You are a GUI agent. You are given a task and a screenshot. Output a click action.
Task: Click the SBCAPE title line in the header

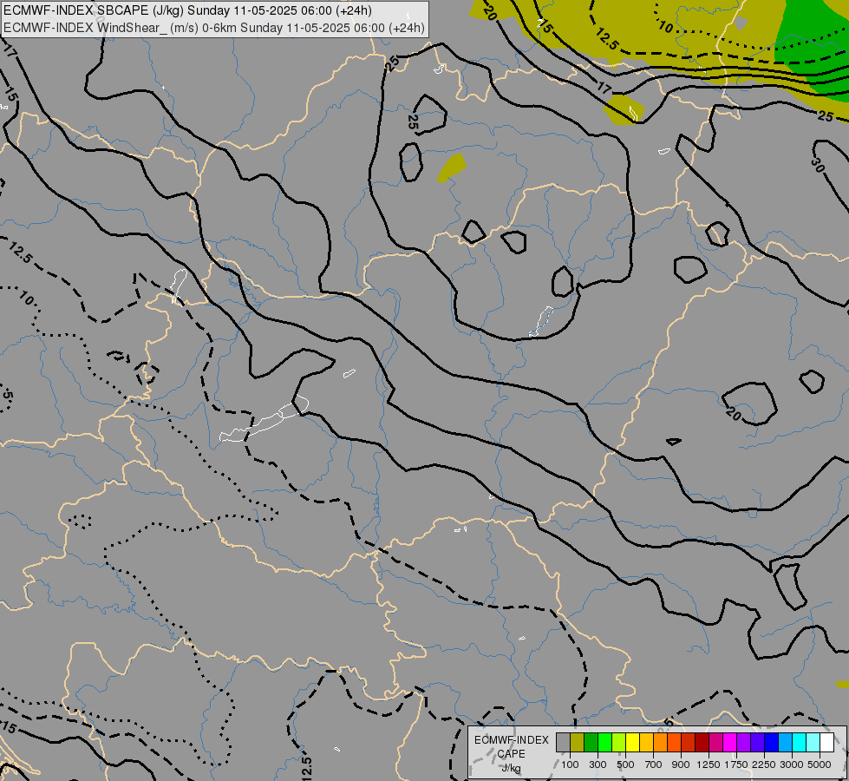pos(187,10)
